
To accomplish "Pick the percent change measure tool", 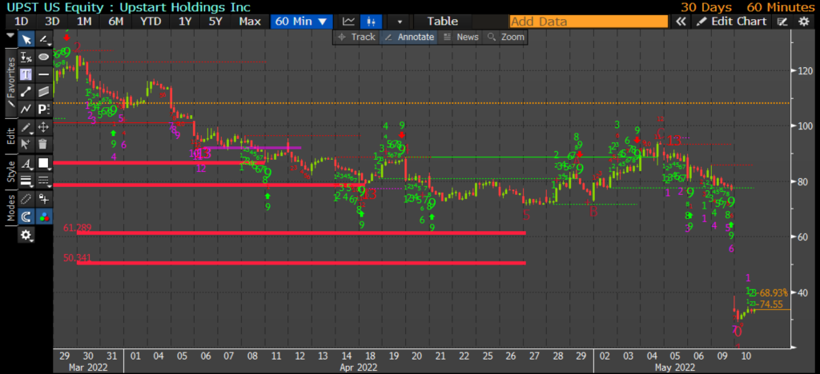I will (x=26, y=58).
